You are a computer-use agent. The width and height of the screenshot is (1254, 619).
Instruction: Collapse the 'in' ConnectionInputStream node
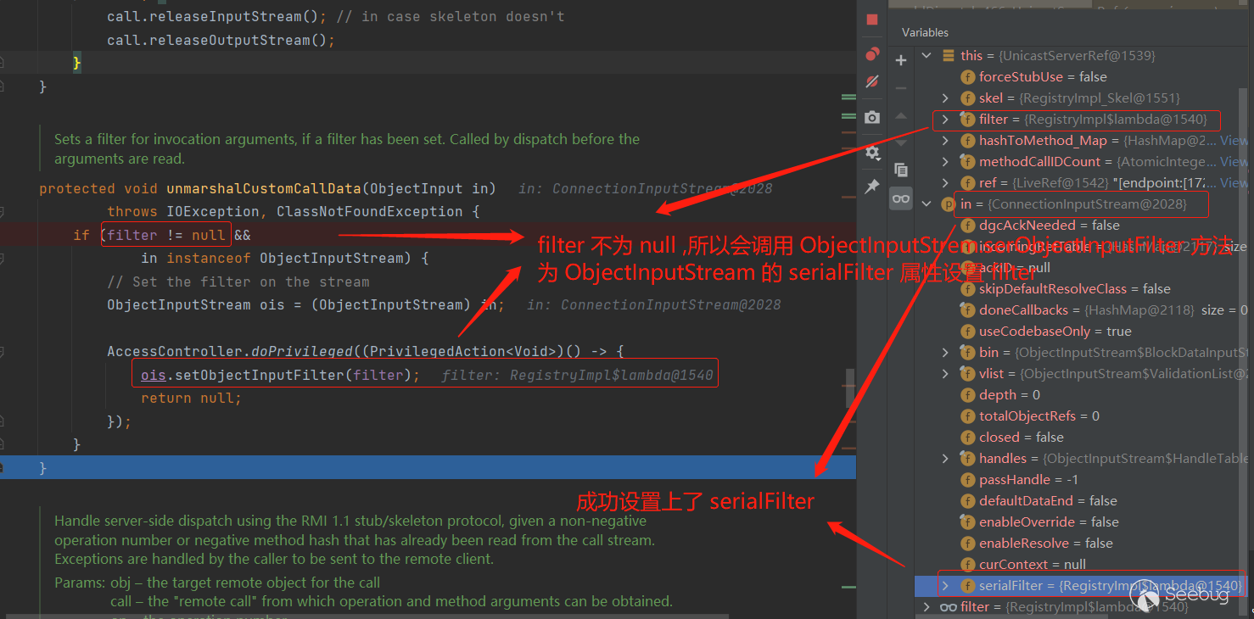[x=926, y=204]
